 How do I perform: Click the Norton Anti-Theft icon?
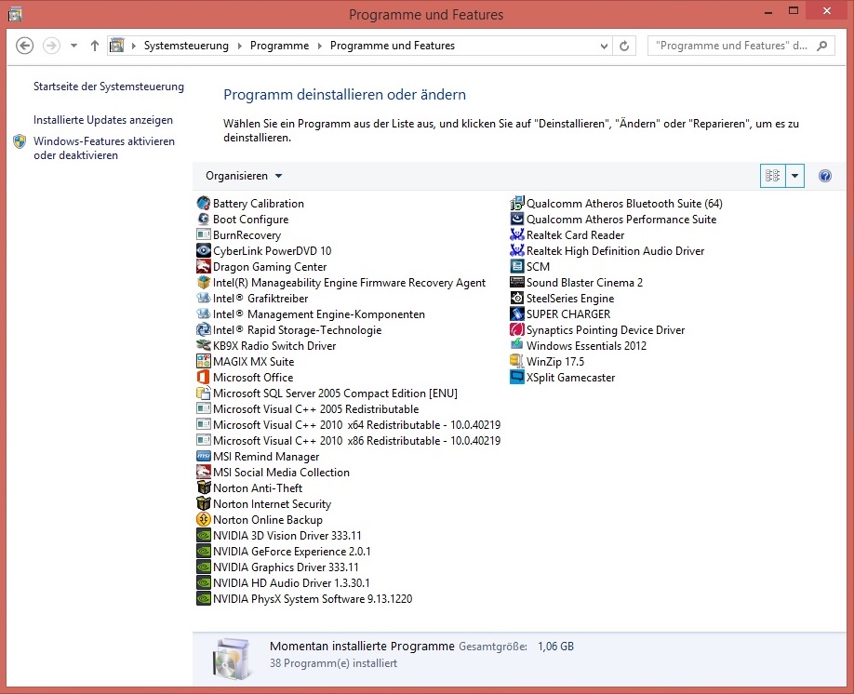click(x=203, y=487)
